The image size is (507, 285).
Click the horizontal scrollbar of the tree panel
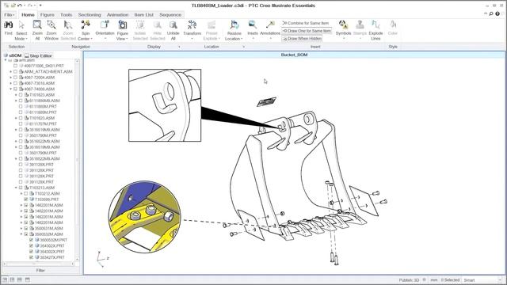(39, 264)
